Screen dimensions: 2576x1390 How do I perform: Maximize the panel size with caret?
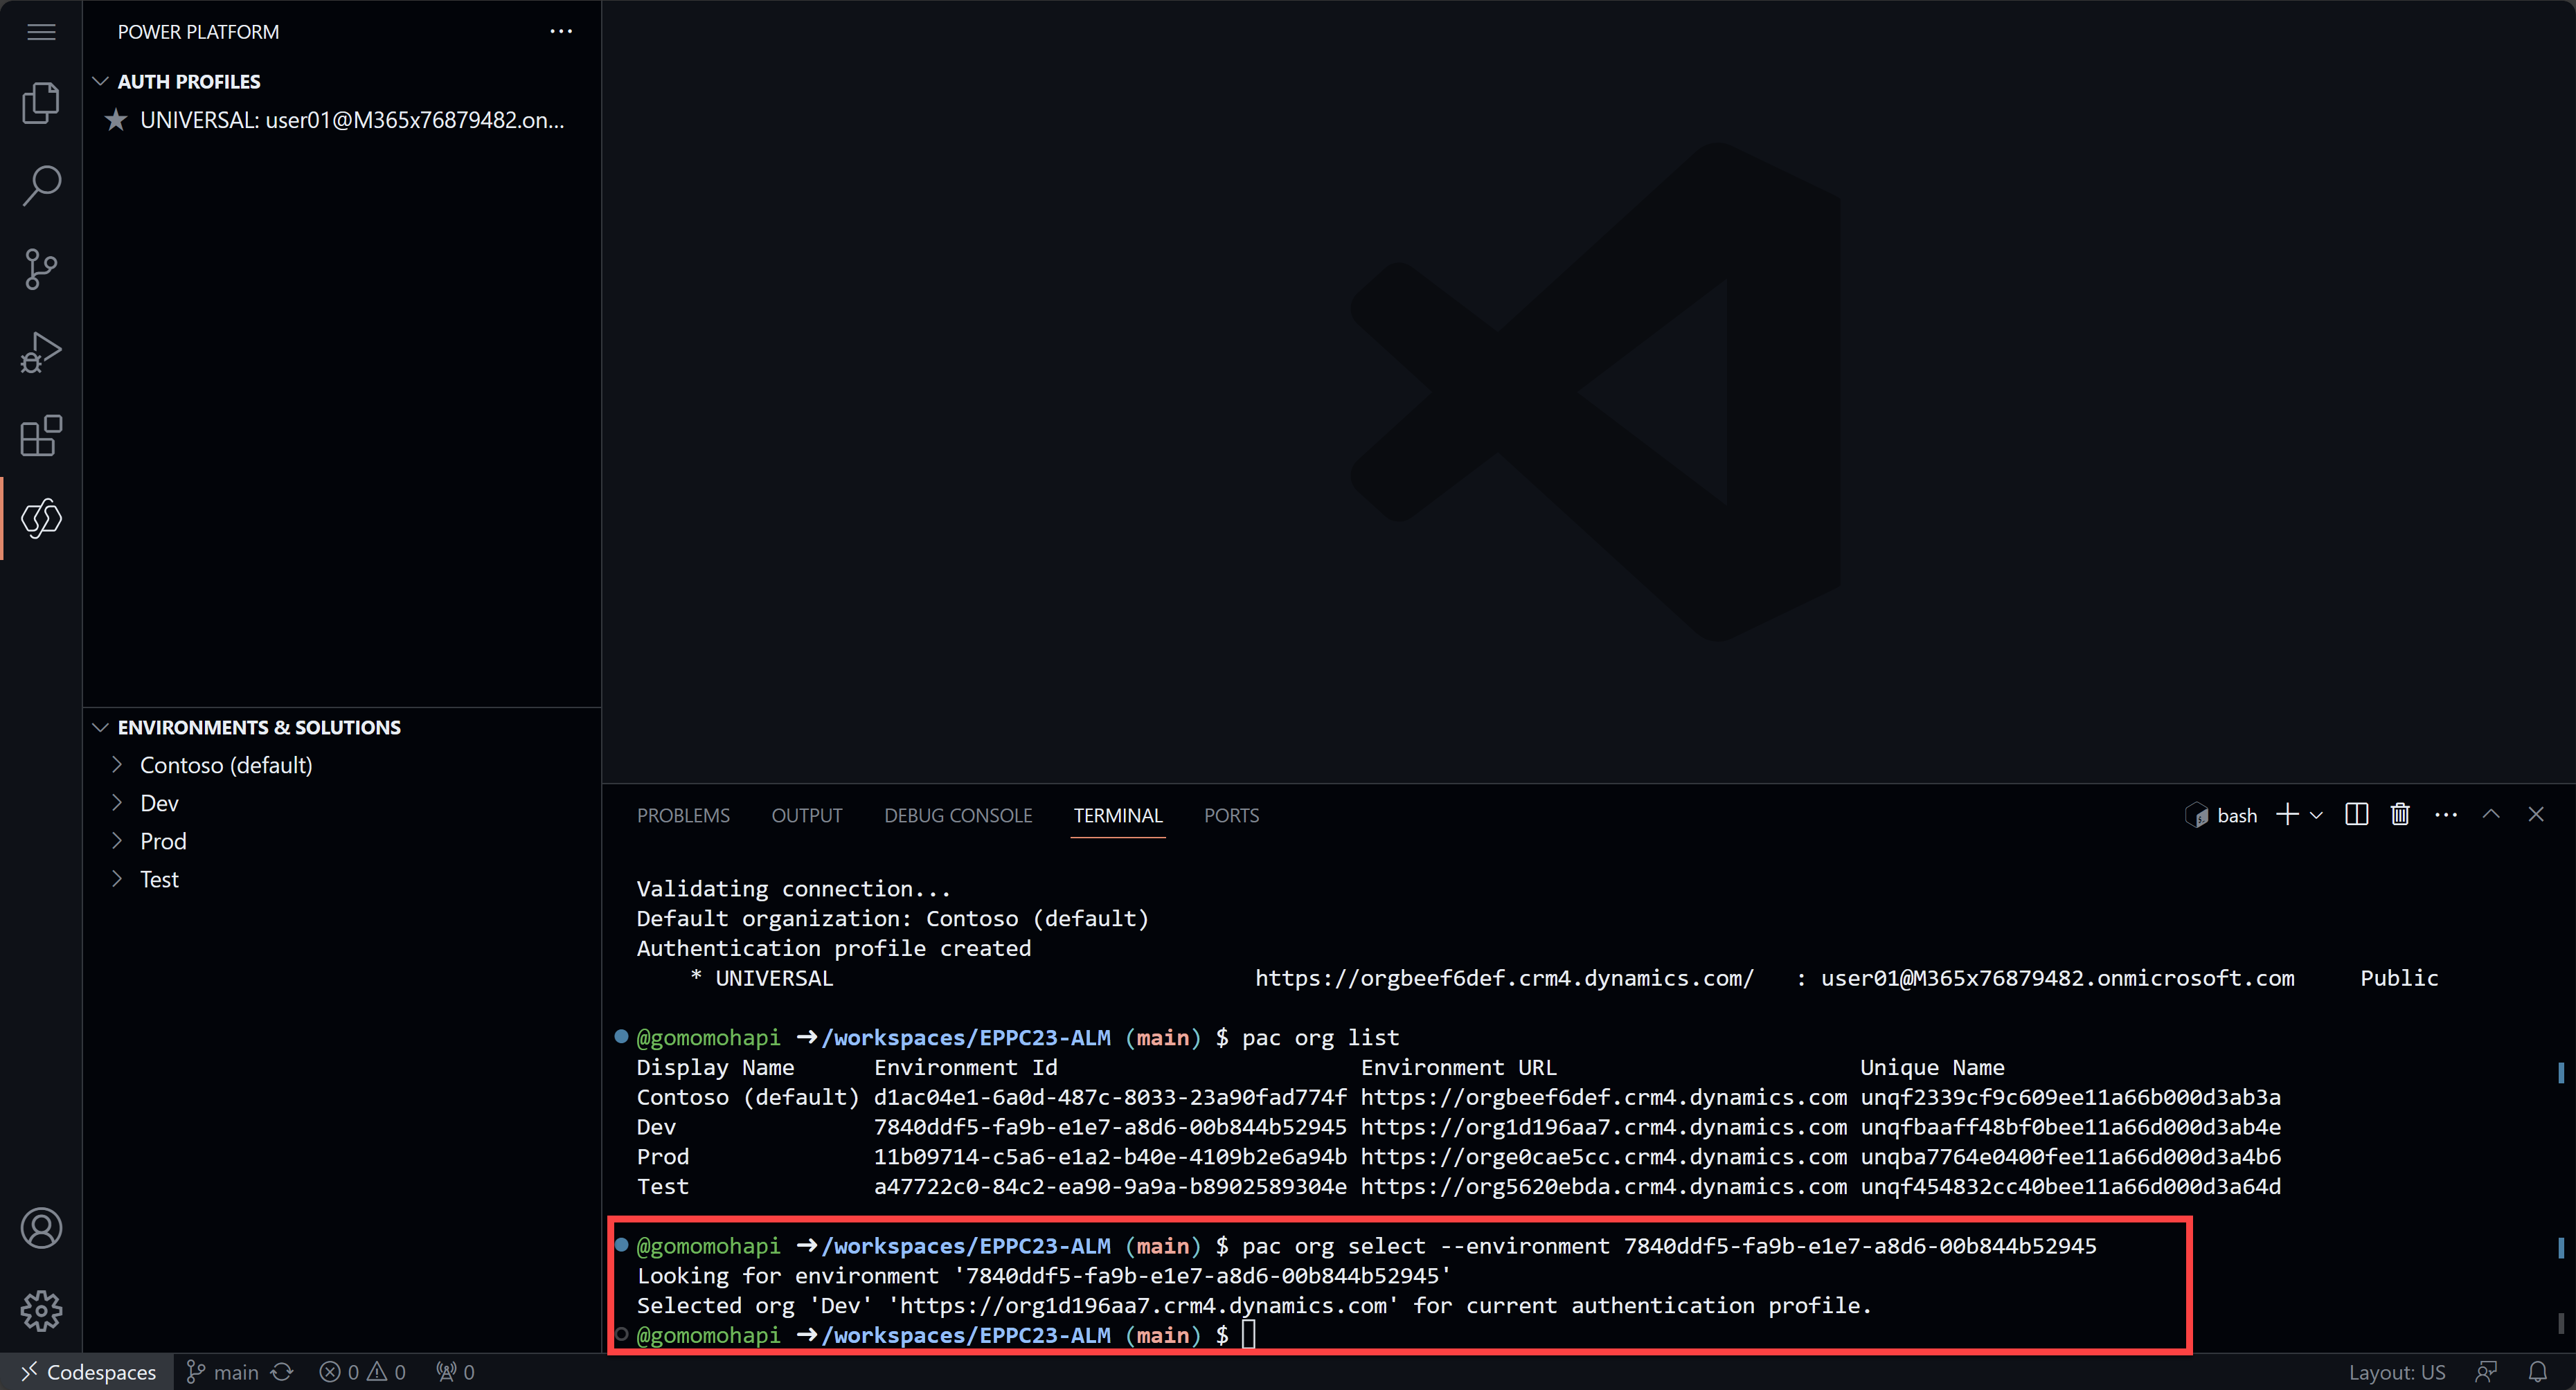tap(2491, 815)
